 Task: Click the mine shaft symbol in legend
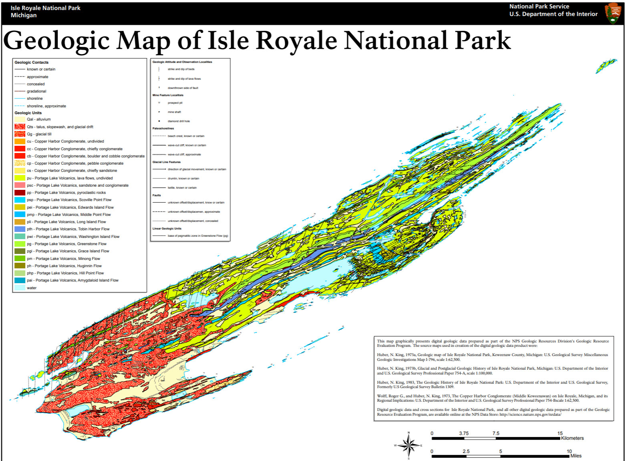point(159,112)
